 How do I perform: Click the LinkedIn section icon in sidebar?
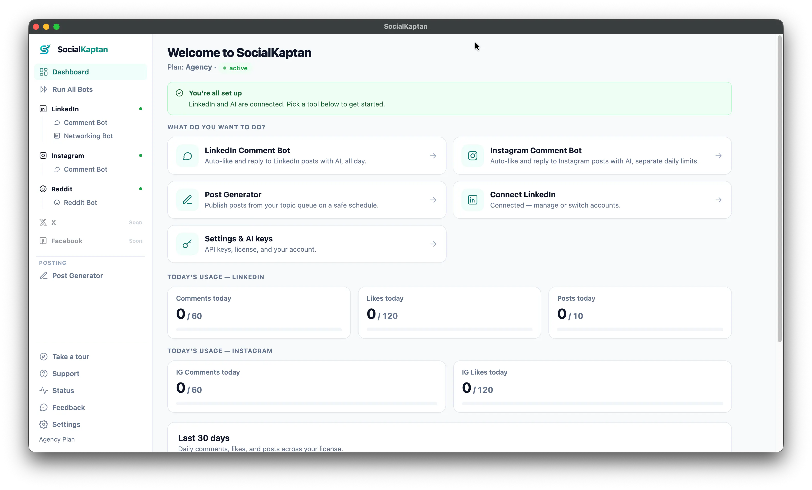pos(43,109)
